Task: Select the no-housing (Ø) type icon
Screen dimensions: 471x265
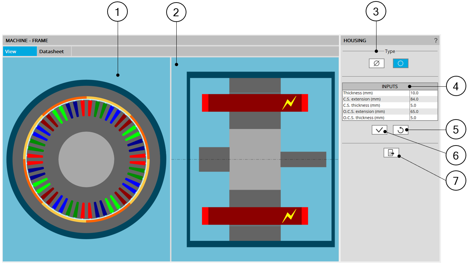Action: (x=377, y=63)
